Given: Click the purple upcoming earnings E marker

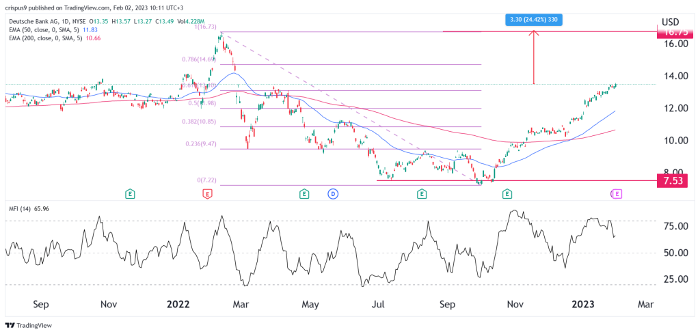Looking at the screenshot, I should (617, 193).
